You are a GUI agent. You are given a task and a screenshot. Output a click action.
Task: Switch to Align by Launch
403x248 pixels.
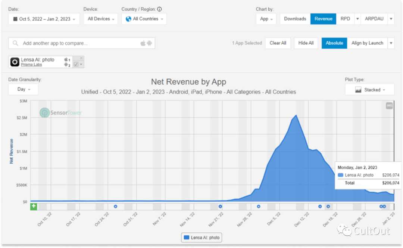point(367,43)
